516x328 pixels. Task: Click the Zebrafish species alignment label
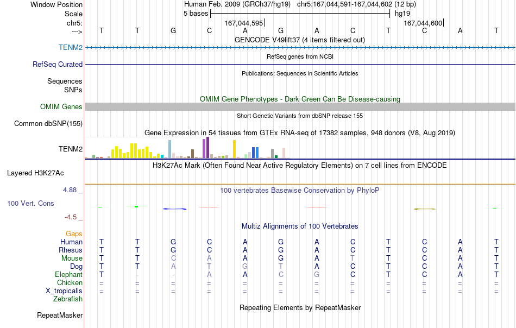pos(68,299)
